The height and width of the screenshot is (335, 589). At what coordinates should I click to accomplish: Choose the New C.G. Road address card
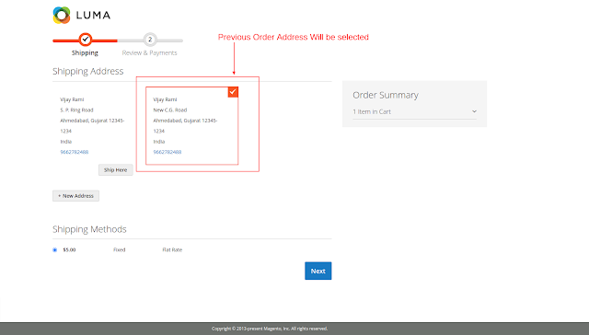192,126
